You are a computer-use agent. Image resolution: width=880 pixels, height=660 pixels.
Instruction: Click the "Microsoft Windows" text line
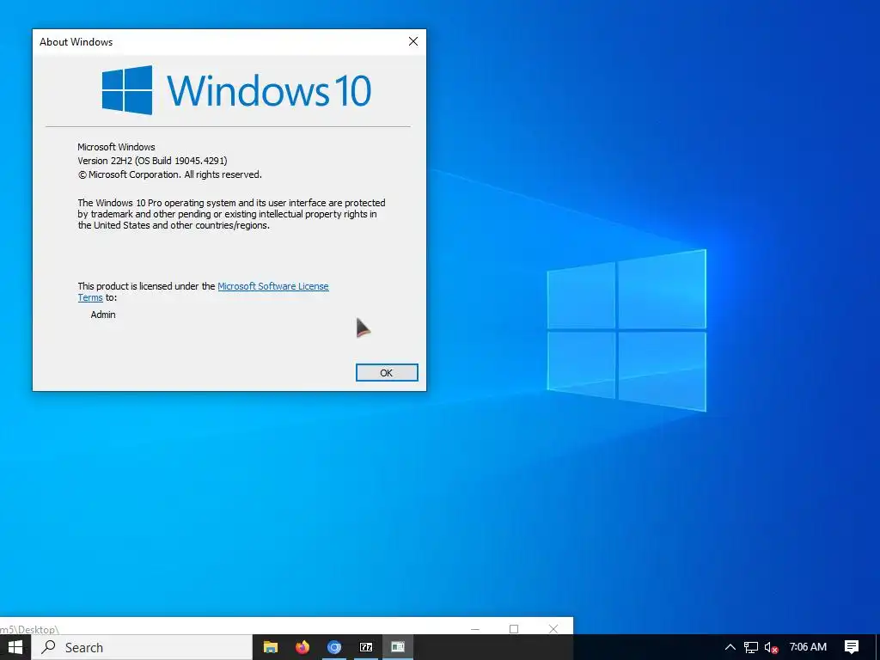[116, 147]
